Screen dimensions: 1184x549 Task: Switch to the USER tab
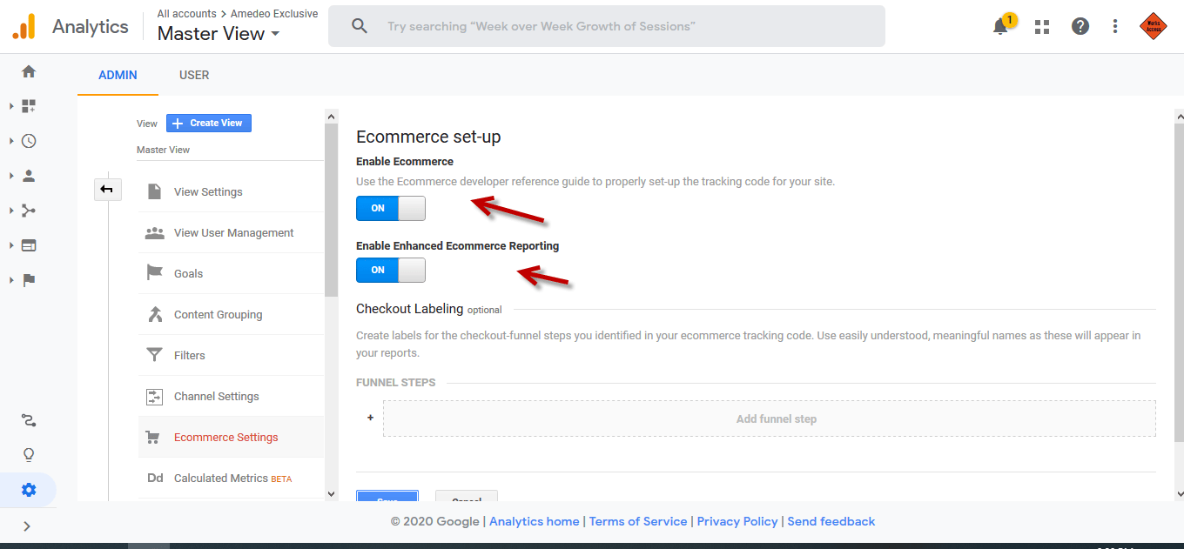point(193,75)
